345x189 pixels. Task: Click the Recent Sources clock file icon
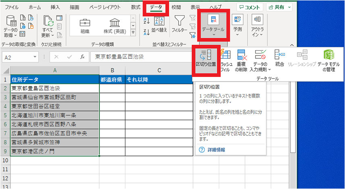pyautogui.click(x=31, y=18)
